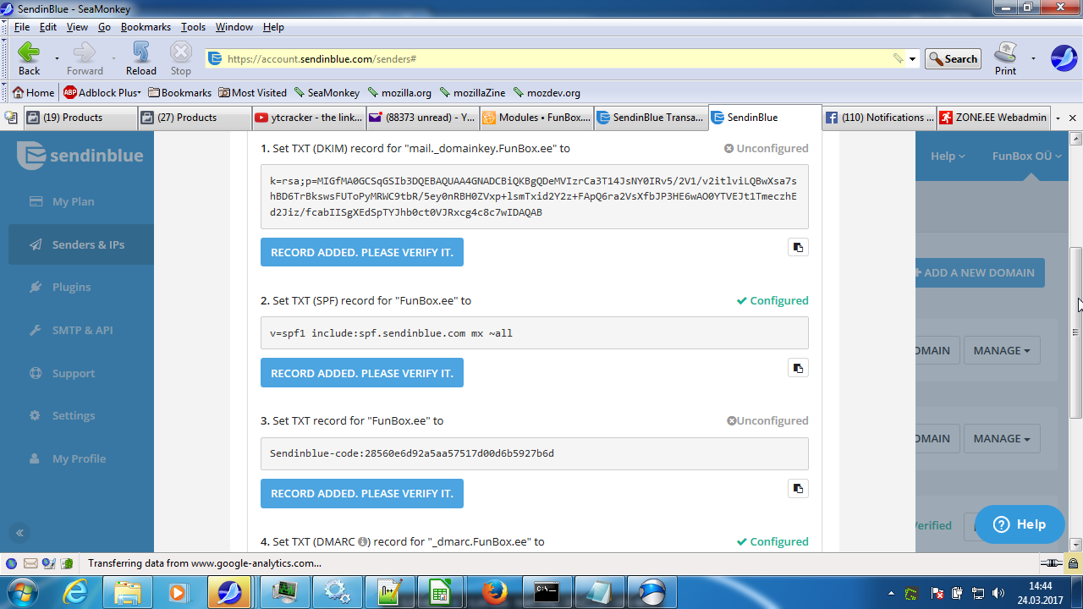Open the Help menu in menu bar
Screen dimensions: 1083x609
[273, 27]
